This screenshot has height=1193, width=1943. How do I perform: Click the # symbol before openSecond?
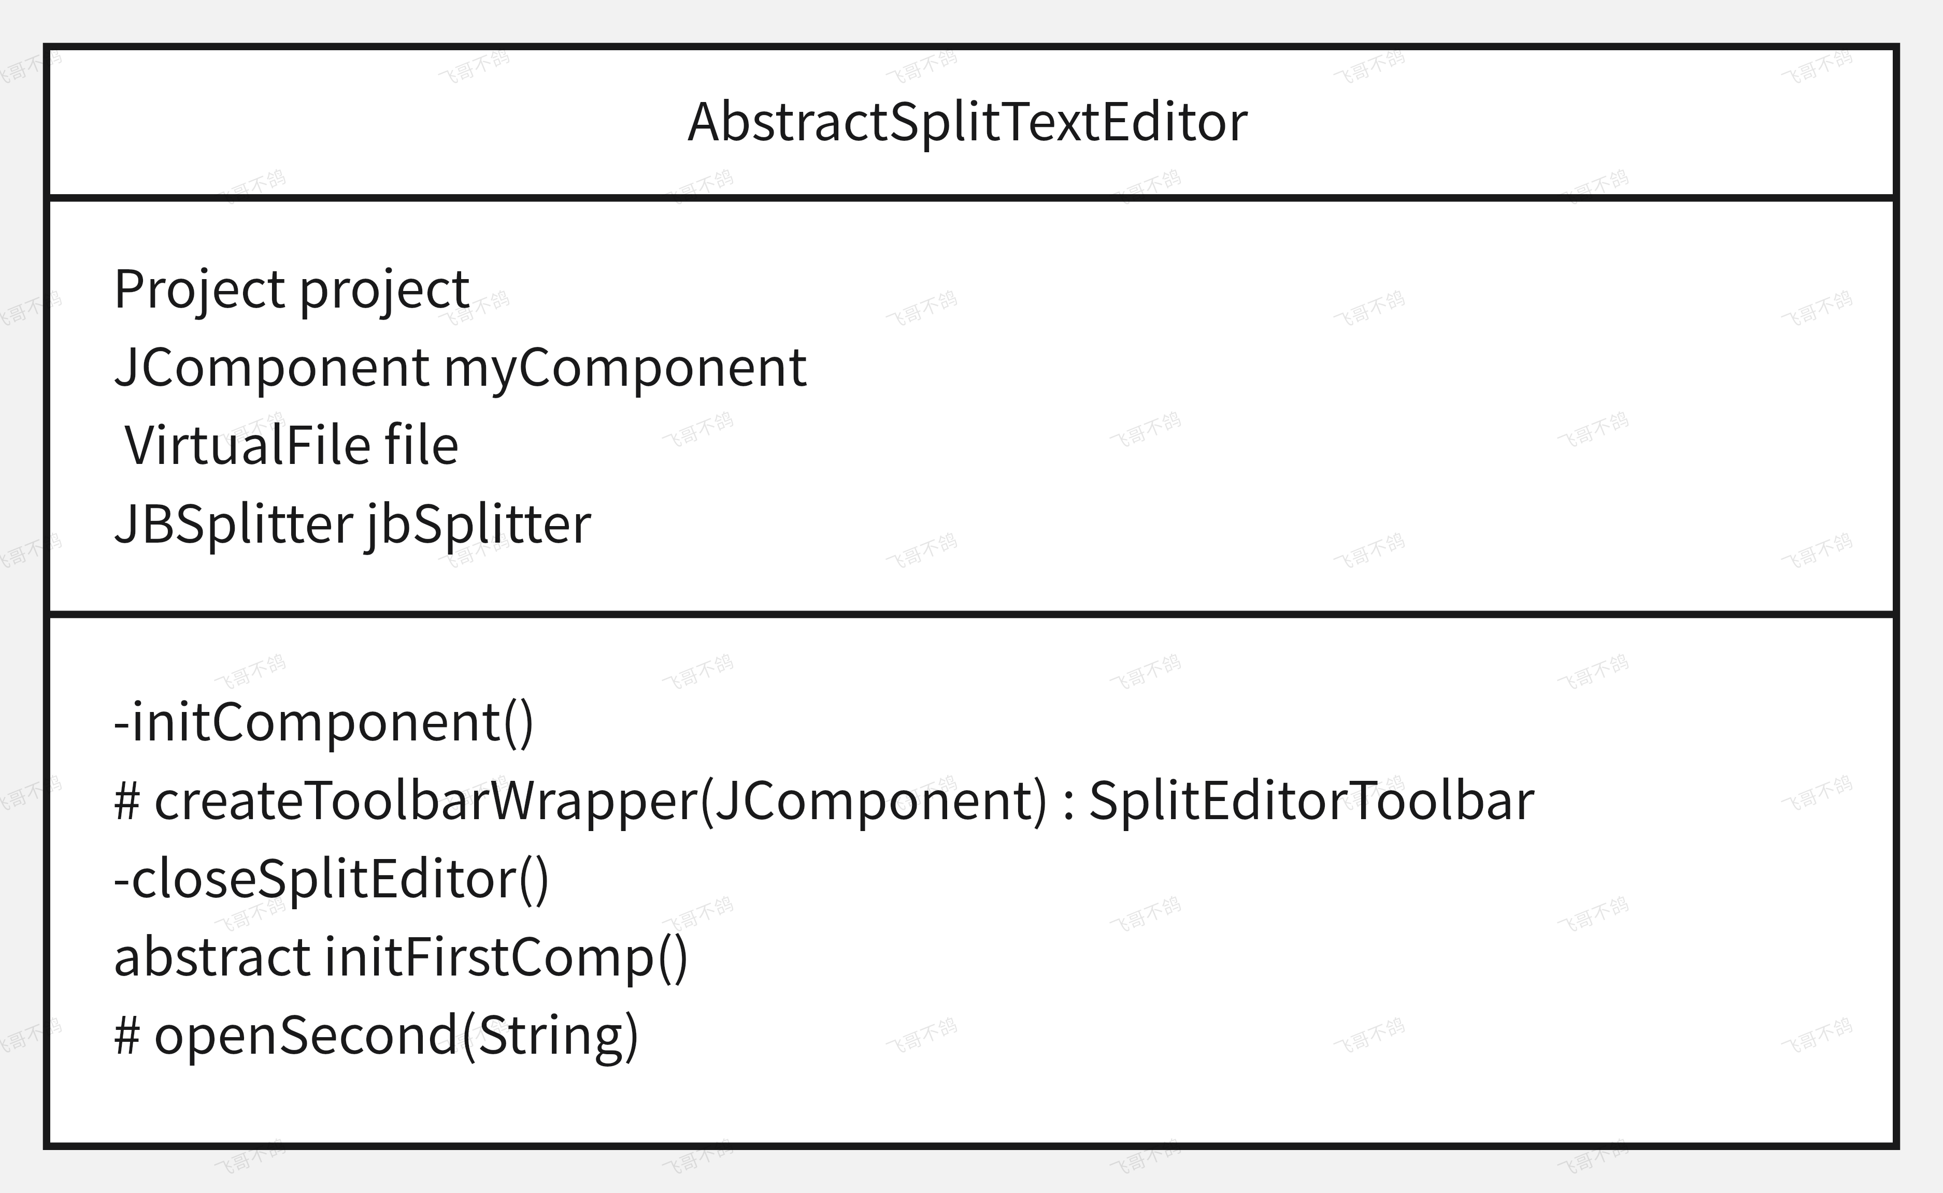(127, 1035)
